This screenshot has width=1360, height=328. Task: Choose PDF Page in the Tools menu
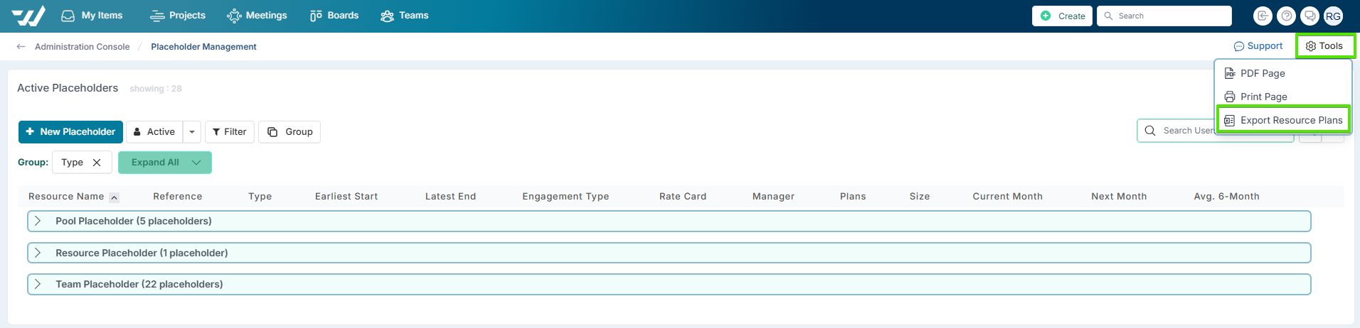1262,74
